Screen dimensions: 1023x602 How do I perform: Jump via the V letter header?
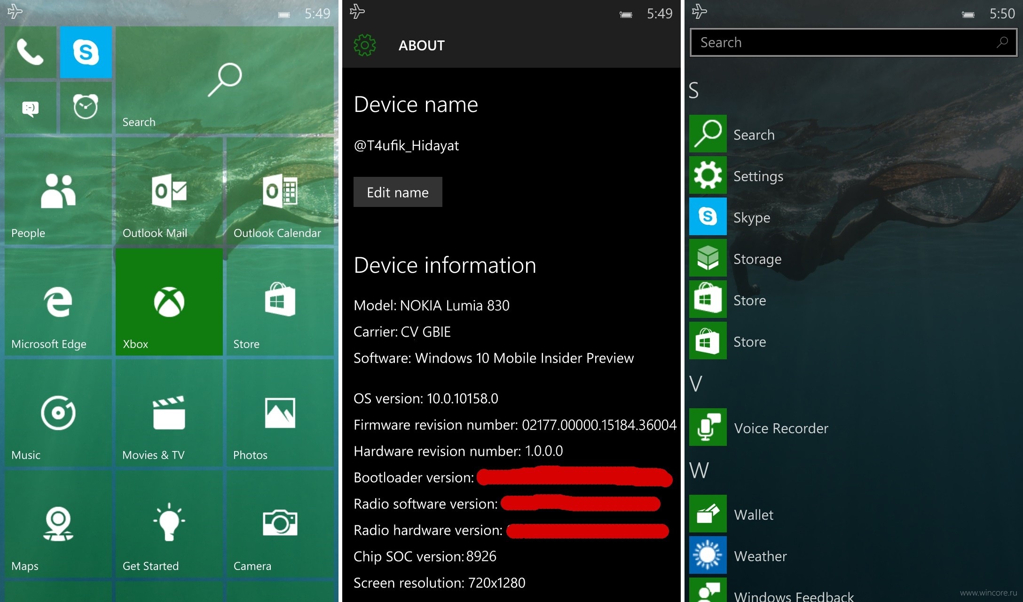click(696, 384)
